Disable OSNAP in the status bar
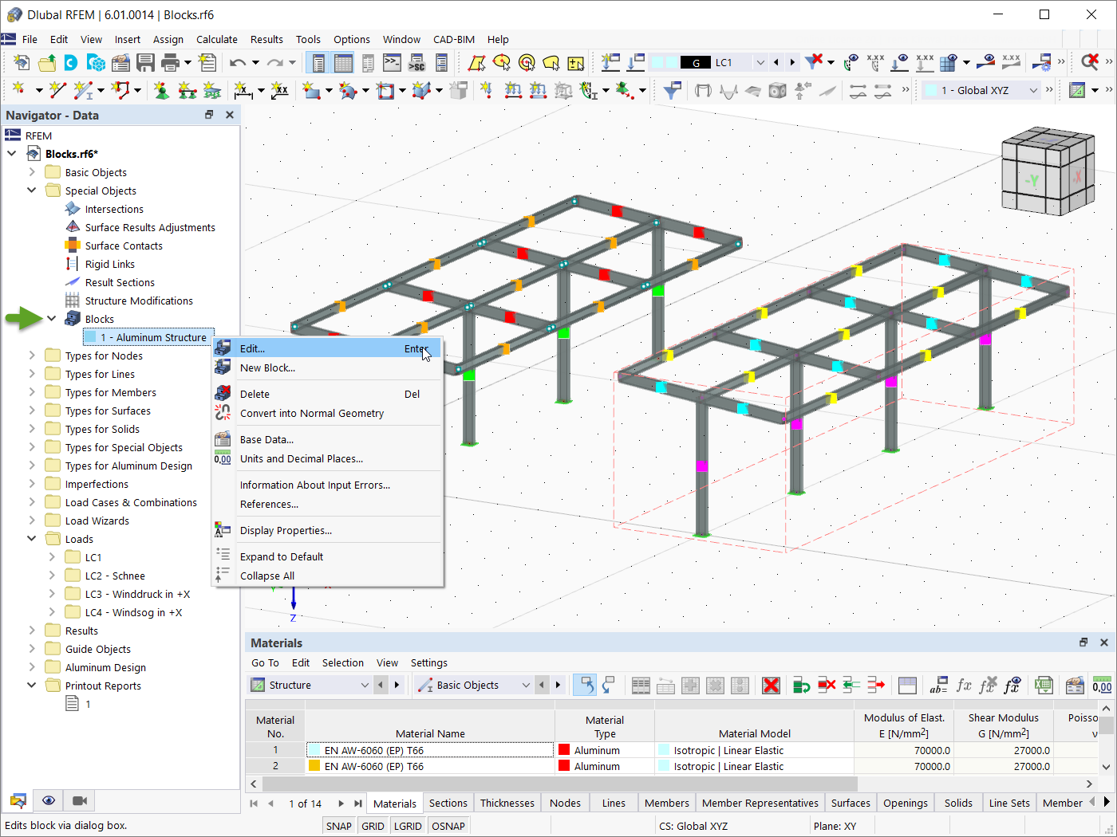Viewport: 1117px width, 837px height. click(x=448, y=826)
